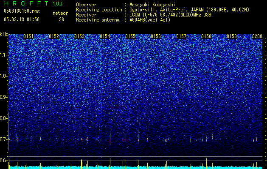Click the 0.8 frequency axis label
The height and width of the screenshot is (169, 267).
[x=4, y=118]
